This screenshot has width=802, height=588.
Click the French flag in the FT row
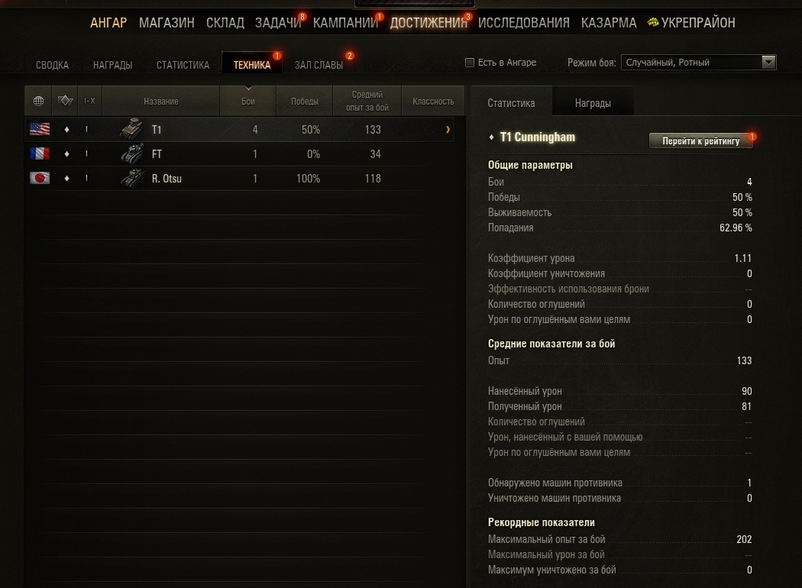tap(40, 153)
